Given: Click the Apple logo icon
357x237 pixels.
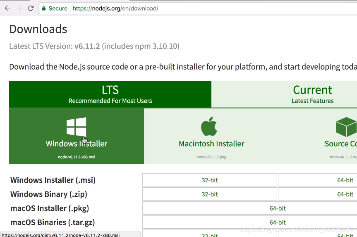Looking at the screenshot, I should (x=209, y=126).
